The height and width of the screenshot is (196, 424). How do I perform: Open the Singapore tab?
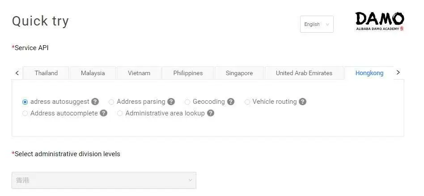click(239, 73)
